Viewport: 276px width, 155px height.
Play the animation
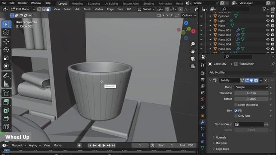click(x=103, y=146)
